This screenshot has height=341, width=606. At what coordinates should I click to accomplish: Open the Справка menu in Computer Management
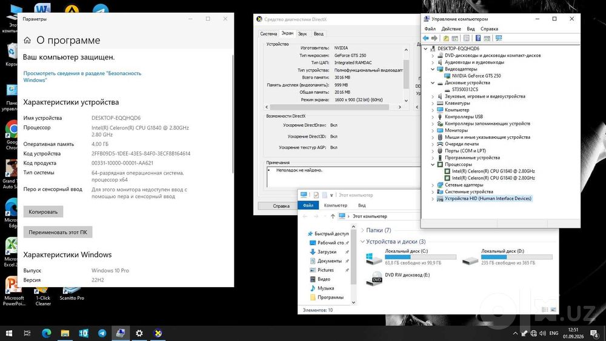489,29
